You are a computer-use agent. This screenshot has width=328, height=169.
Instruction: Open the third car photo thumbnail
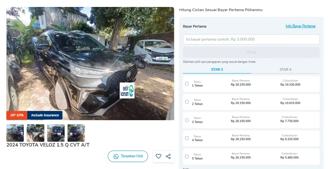56,133
